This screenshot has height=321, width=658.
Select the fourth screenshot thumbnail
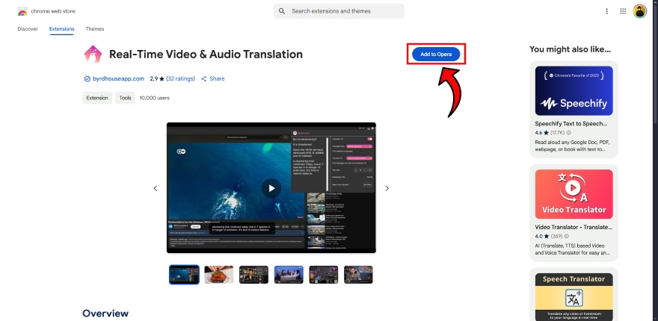pos(289,275)
